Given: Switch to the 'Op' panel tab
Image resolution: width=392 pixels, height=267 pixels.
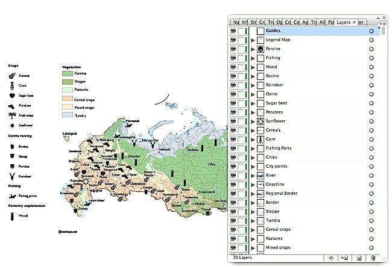Looking at the screenshot, I should [279, 22].
